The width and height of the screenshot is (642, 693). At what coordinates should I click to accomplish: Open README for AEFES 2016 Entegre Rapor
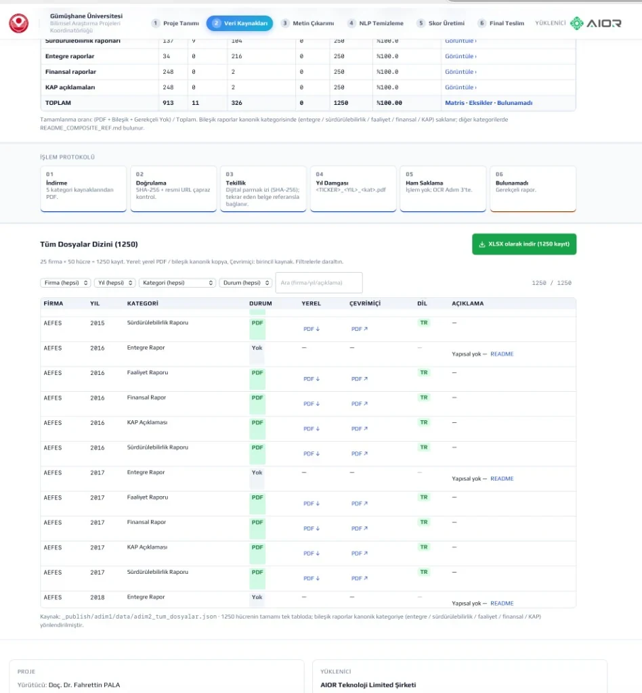click(502, 354)
